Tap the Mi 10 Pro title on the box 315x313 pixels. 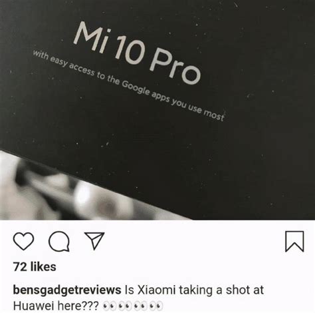tap(138, 53)
